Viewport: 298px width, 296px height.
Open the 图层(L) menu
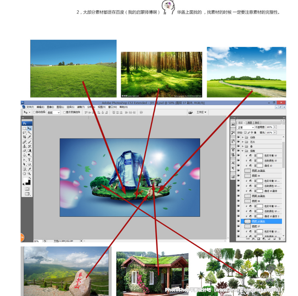(60, 107)
